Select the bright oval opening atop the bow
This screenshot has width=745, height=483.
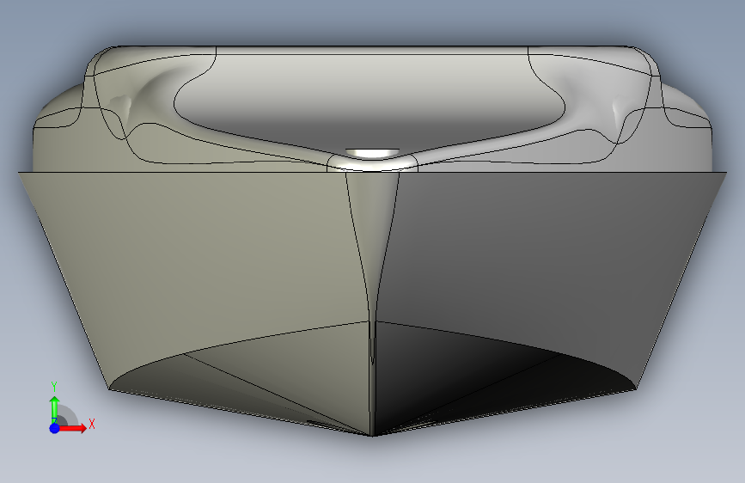point(372,153)
